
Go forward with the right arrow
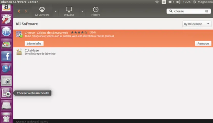(26, 11)
